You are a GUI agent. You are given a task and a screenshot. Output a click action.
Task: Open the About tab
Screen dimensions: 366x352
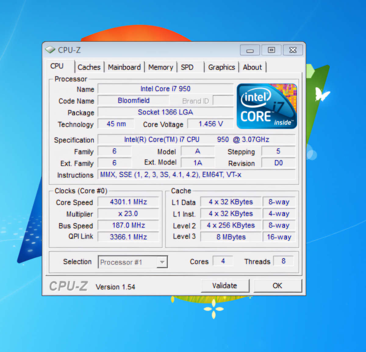[x=252, y=67]
